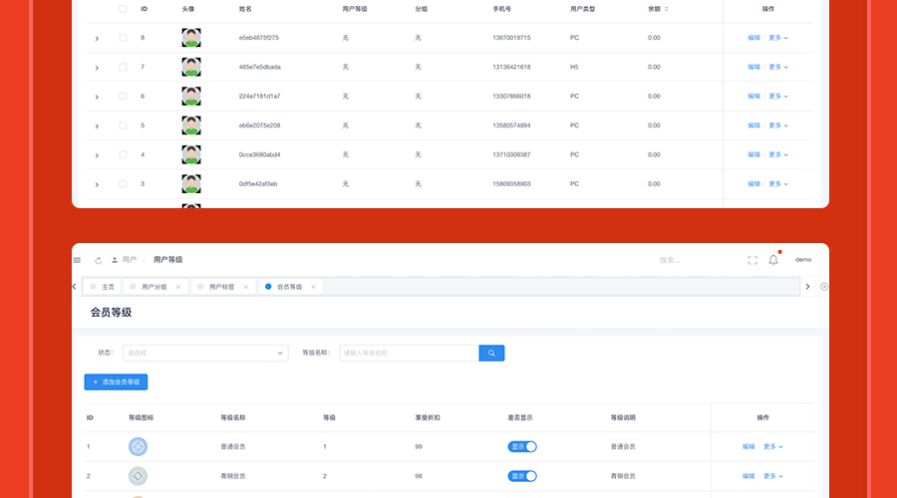The width and height of the screenshot is (897, 498).
Task: Click level badge icon for 普通会员
Action: pyautogui.click(x=138, y=446)
